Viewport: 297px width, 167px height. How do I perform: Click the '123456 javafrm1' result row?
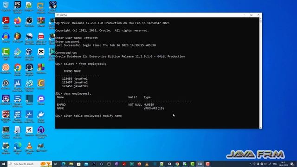tap(75, 78)
